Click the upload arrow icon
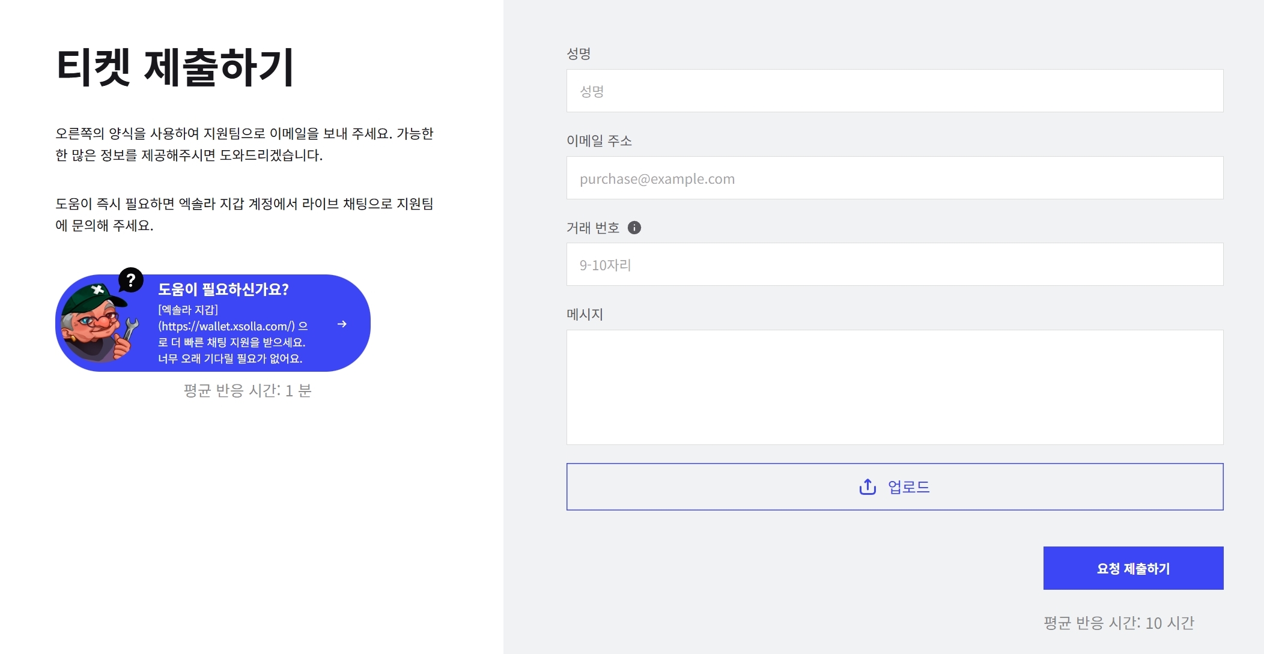Image resolution: width=1264 pixels, height=654 pixels. click(867, 486)
